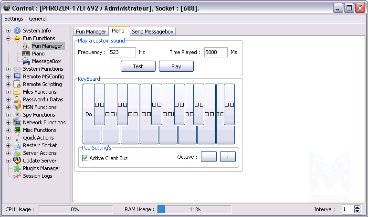368x217 pixels.
Task: Click the Frequency input field
Action: [x=122, y=52]
